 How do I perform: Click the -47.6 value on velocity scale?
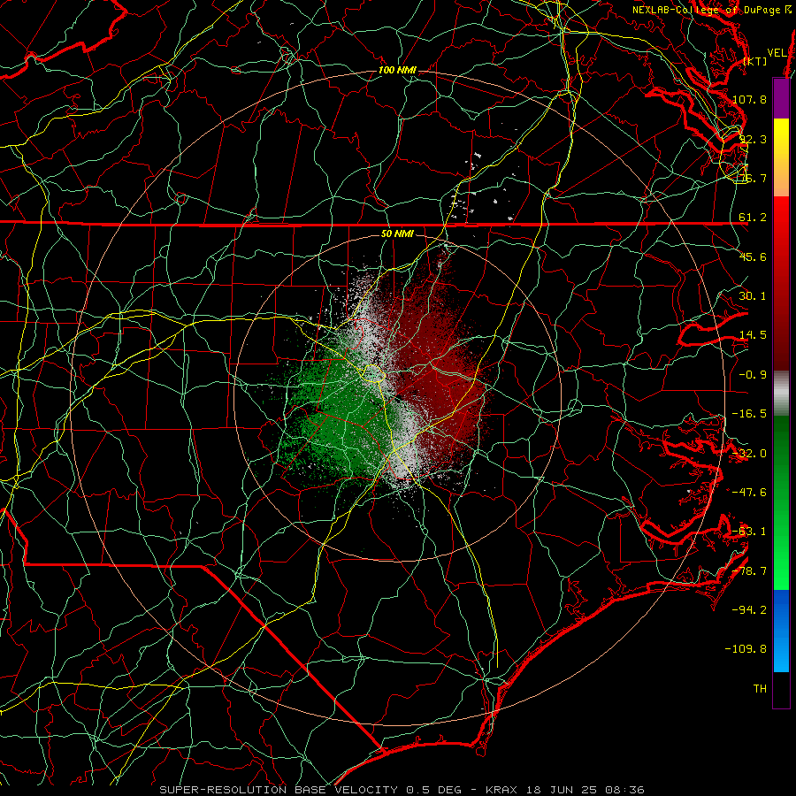tap(749, 493)
